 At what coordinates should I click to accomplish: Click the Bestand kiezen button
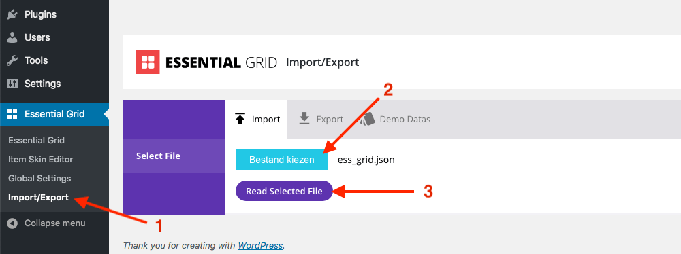pos(282,160)
